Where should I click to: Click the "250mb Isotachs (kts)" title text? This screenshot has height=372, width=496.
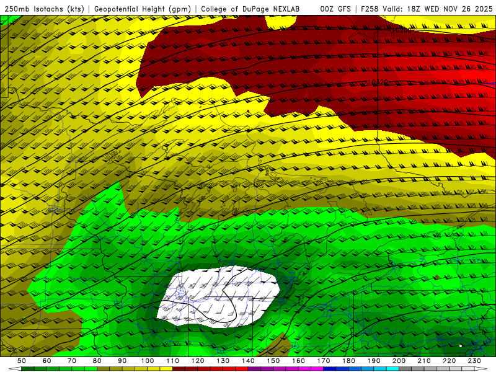45,9
